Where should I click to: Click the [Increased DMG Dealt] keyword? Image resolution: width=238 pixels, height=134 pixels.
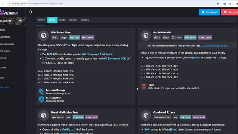point(100,54)
